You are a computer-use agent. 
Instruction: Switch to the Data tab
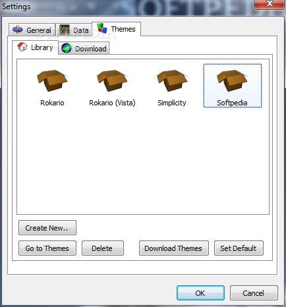74,30
